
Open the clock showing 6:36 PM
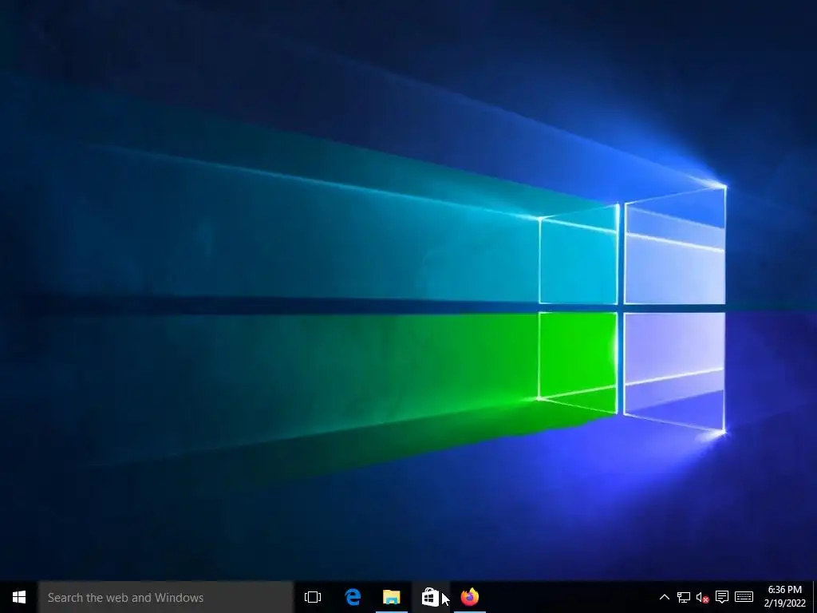click(x=785, y=597)
